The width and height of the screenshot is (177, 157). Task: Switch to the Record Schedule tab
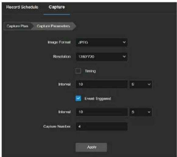click(22, 7)
